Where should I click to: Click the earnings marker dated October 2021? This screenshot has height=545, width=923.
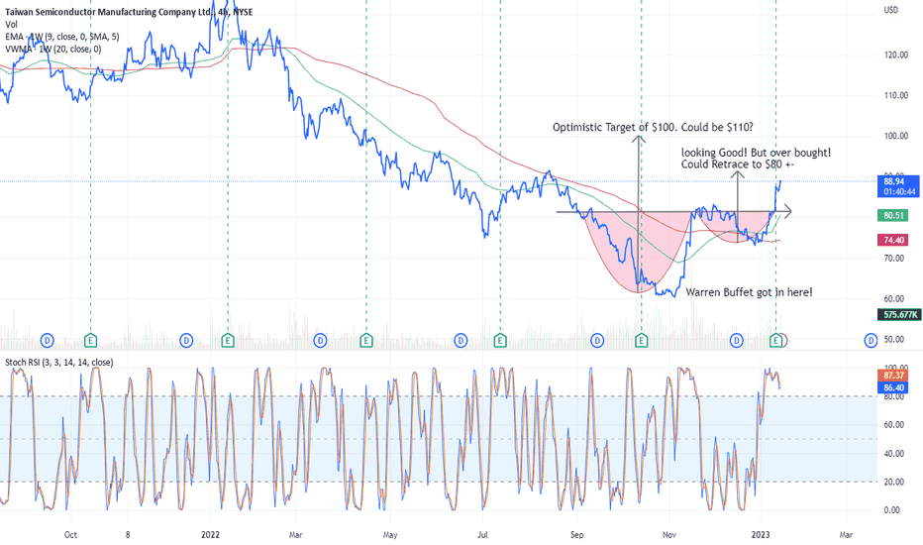pyautogui.click(x=91, y=340)
